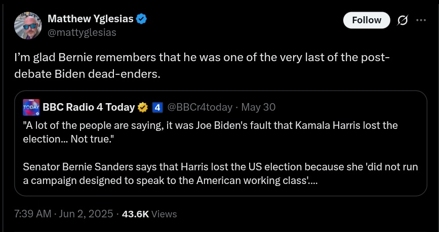This screenshot has height=232, width=439.
Task: Click the @BBCr4today handle
Action: coord(199,107)
